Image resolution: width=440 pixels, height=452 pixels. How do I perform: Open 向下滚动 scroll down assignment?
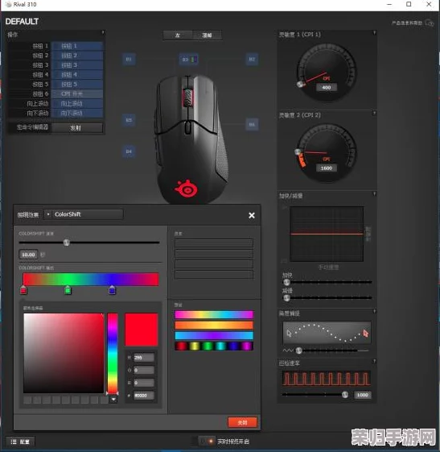pyautogui.click(x=77, y=113)
